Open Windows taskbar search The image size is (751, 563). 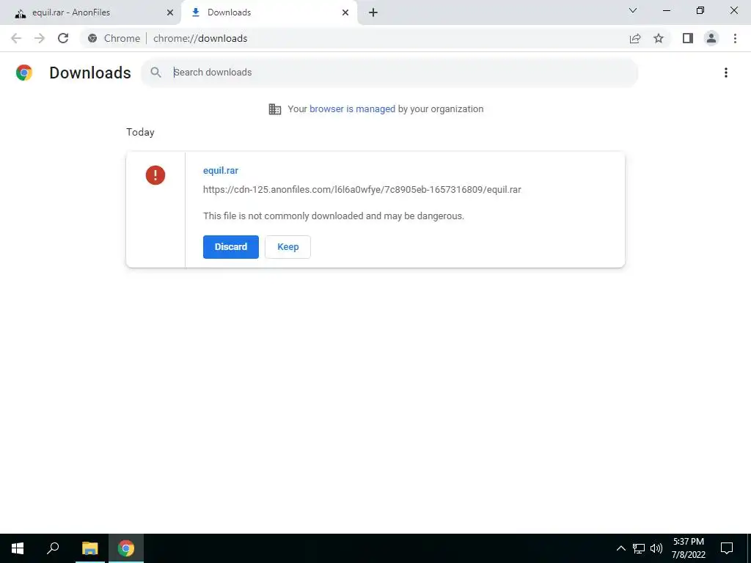coord(53,548)
